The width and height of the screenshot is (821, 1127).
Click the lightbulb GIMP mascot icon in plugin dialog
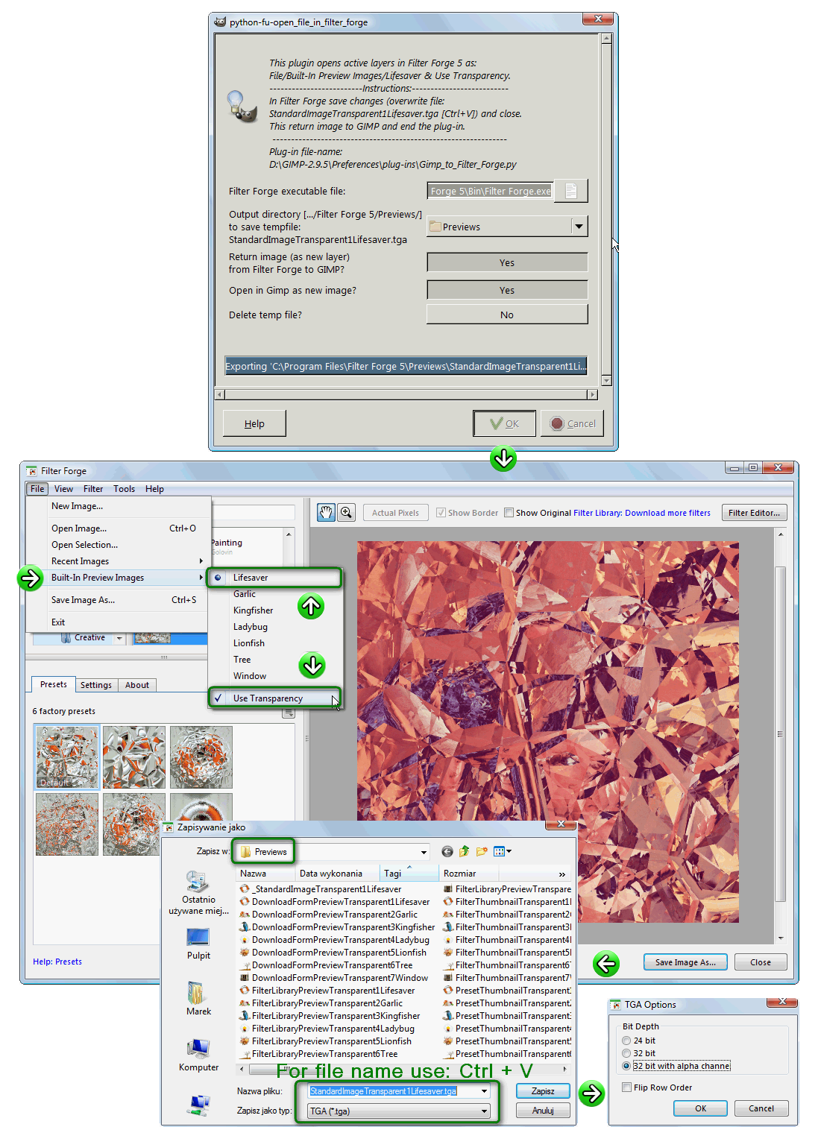tap(242, 106)
